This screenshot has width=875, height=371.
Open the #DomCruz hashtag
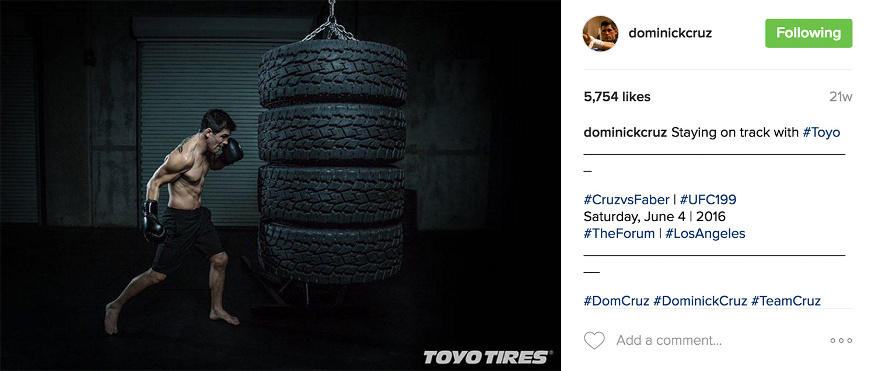pyautogui.click(x=617, y=301)
